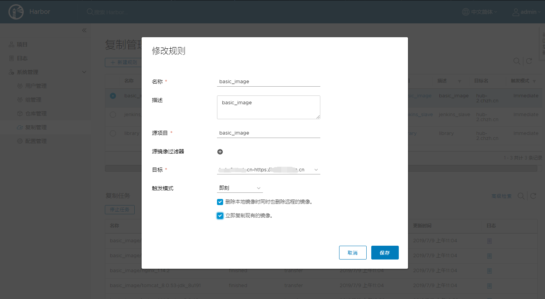Select the basic_image rule radio button
Image resolution: width=545 pixels, height=299 pixels.
[113, 96]
